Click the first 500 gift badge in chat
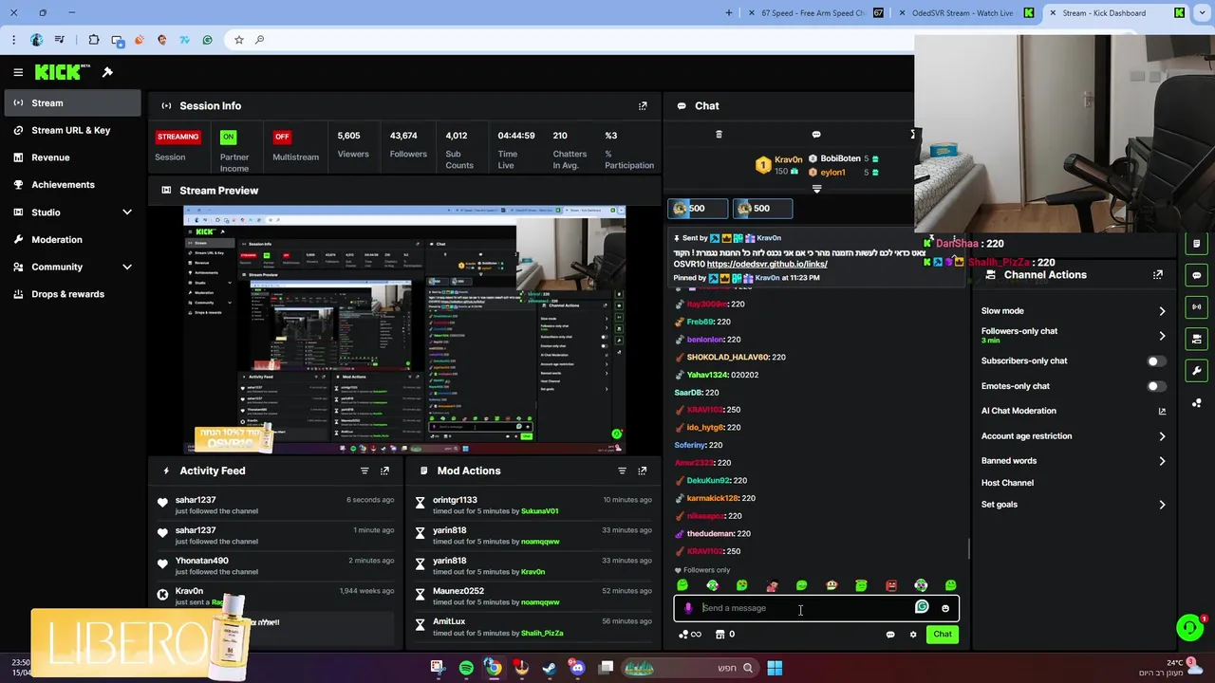Image resolution: width=1215 pixels, height=683 pixels. click(698, 209)
